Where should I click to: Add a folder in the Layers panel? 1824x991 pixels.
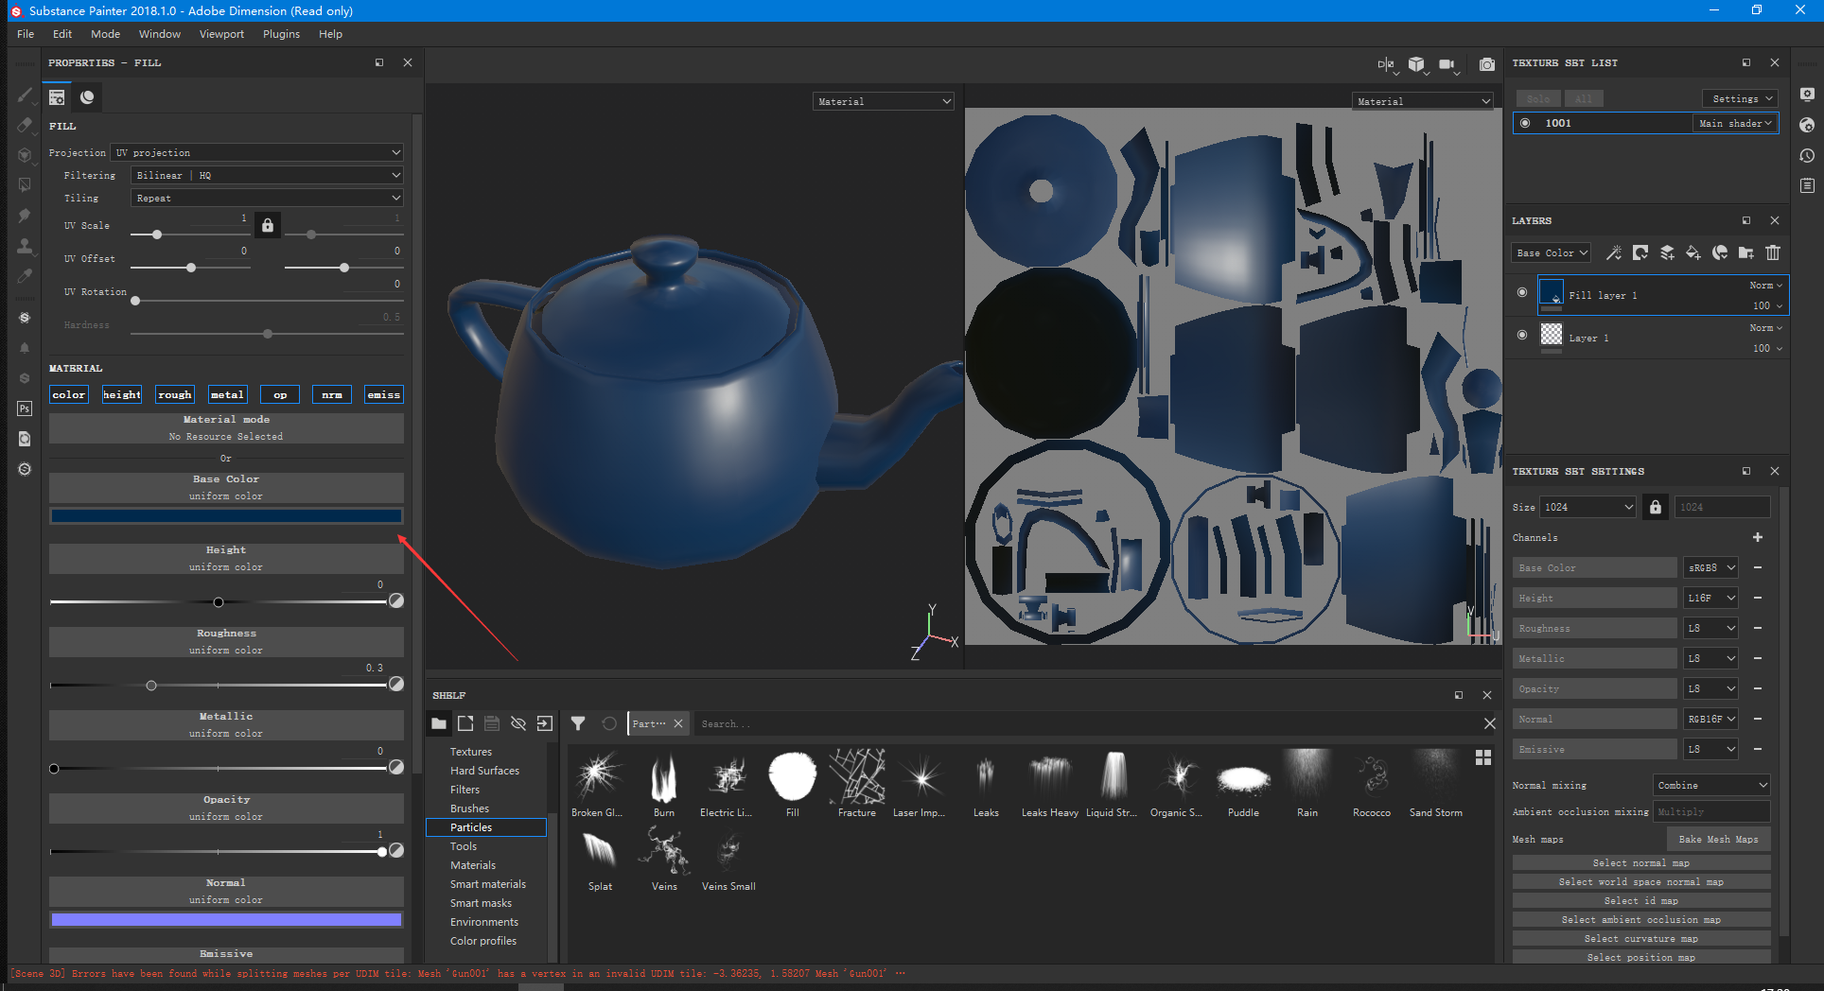(1746, 252)
